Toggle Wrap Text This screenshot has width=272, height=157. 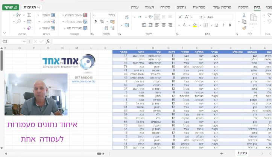pos(127,17)
